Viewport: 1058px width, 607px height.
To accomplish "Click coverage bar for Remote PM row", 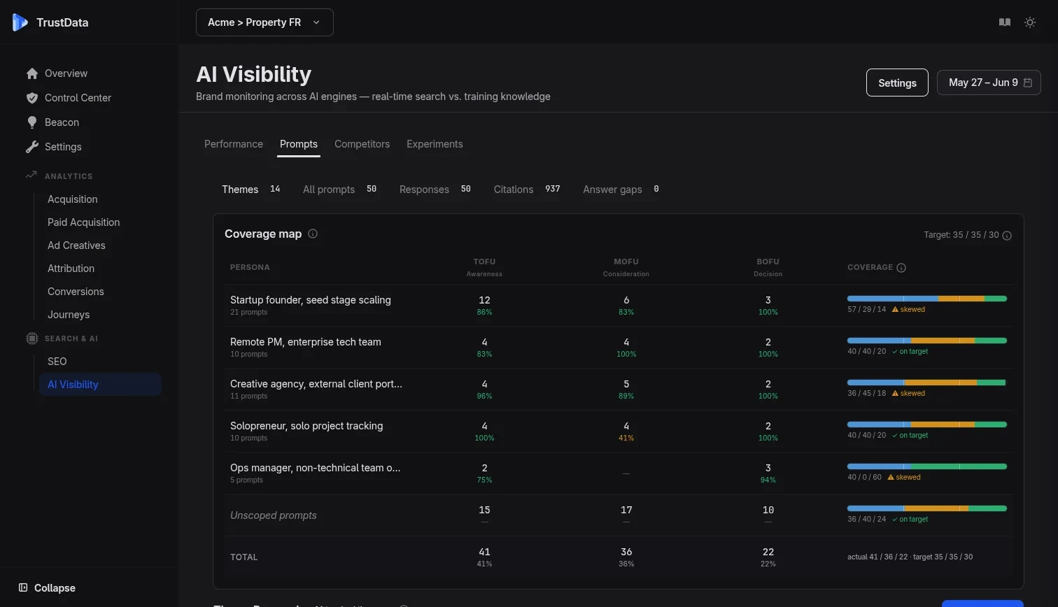I will (927, 341).
